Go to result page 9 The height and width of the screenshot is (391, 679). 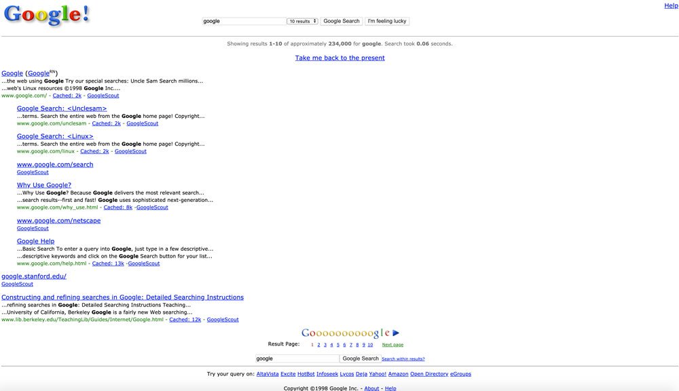pos(364,345)
